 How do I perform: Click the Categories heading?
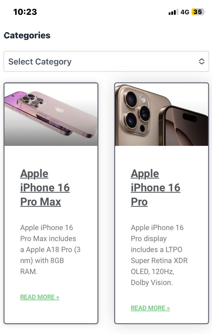pos(27,35)
